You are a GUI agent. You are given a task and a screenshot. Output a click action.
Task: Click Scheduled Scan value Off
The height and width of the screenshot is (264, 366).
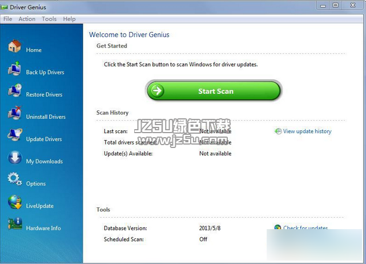(x=203, y=239)
